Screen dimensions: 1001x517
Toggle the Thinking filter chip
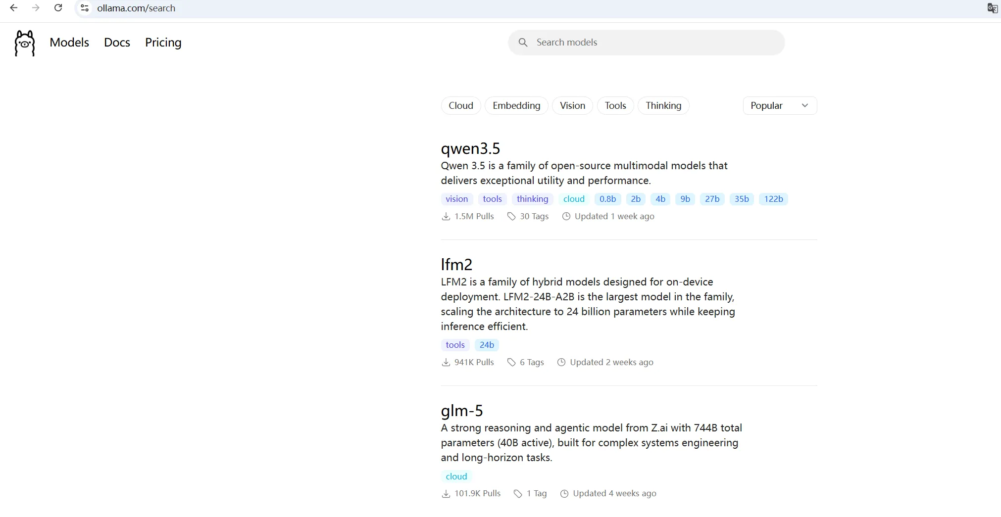(x=663, y=105)
